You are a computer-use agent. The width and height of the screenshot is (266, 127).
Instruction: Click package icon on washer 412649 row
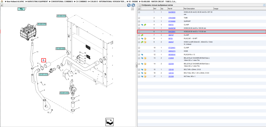145,58
